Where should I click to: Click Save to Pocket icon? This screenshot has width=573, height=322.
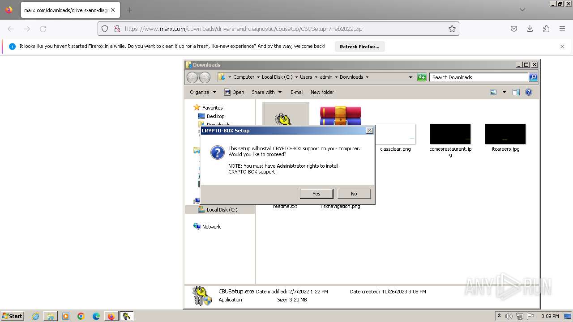(514, 29)
